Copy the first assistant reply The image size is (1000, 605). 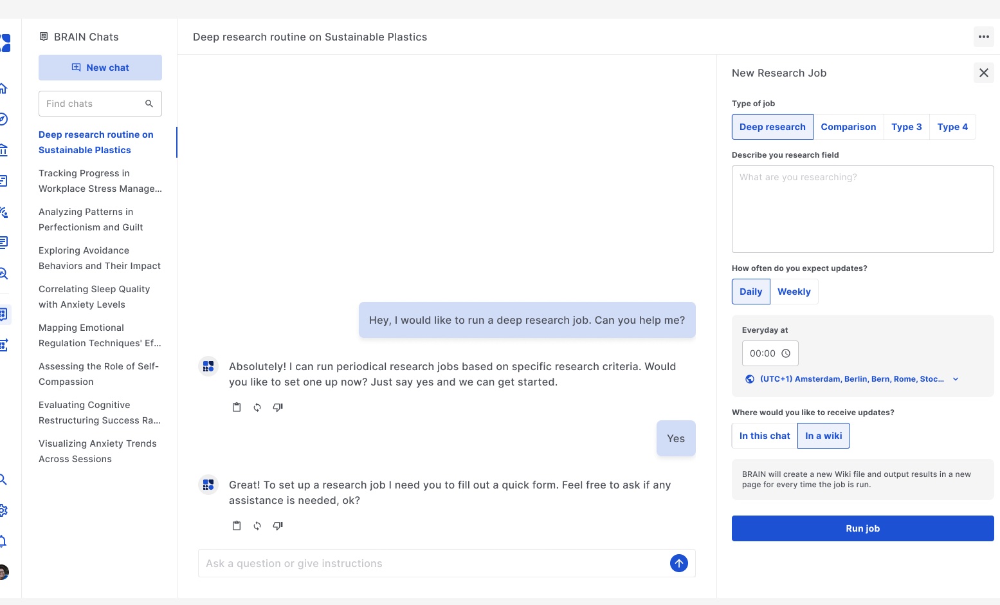pyautogui.click(x=237, y=407)
